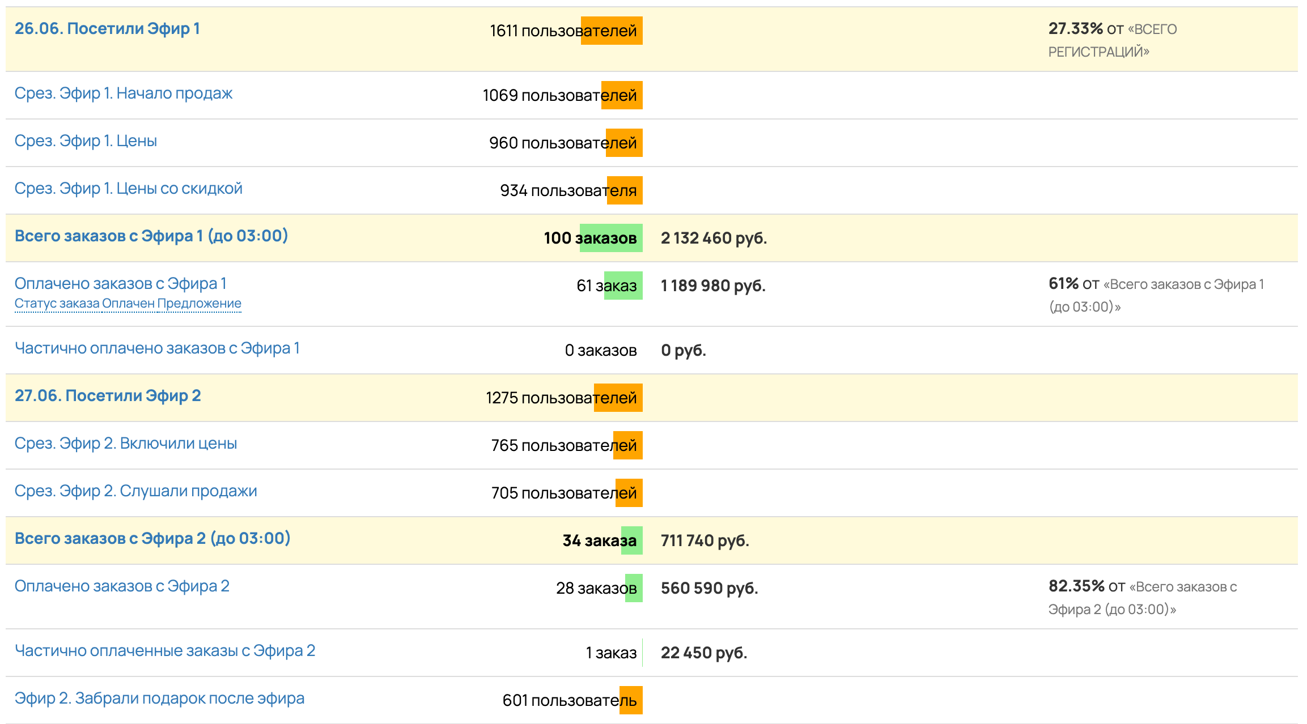This screenshot has height=724, width=1307.
Task: Click the '2 132 460 руб.' amount
Action: coord(714,238)
